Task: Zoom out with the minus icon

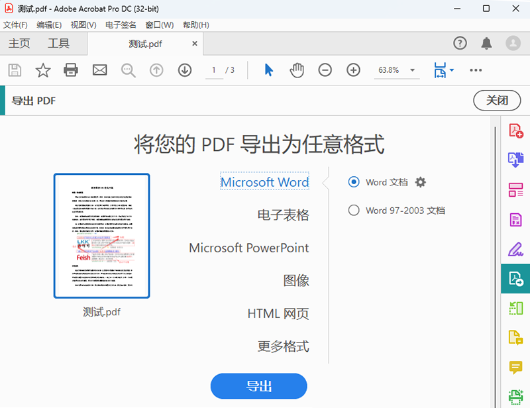Action: pos(325,70)
